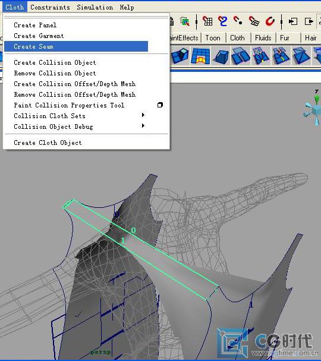Click shelf icon of panels with yellow seam
This screenshot has height=361, width=321.
281,56
